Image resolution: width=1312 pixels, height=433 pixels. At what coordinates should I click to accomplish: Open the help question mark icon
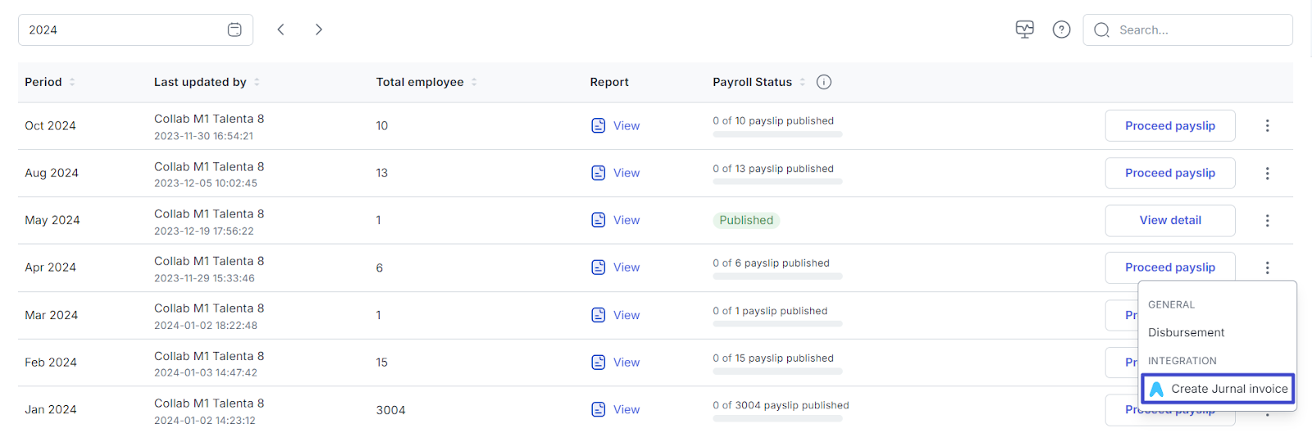[x=1061, y=30]
